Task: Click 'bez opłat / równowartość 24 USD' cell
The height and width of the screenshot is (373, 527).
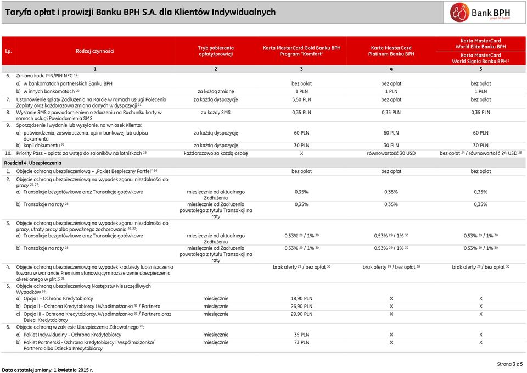Action: click(x=481, y=153)
